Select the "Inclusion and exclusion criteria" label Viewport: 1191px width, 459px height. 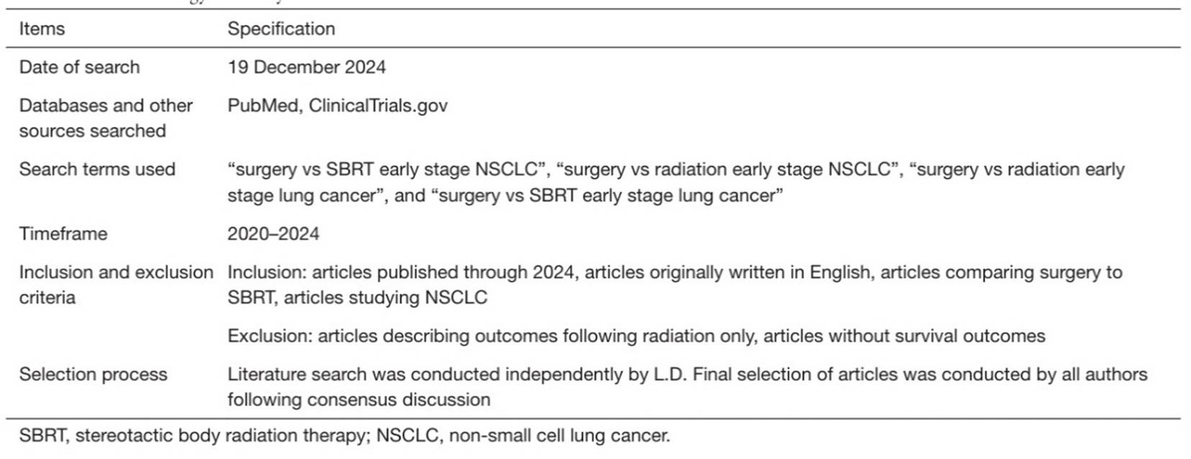click(115, 284)
